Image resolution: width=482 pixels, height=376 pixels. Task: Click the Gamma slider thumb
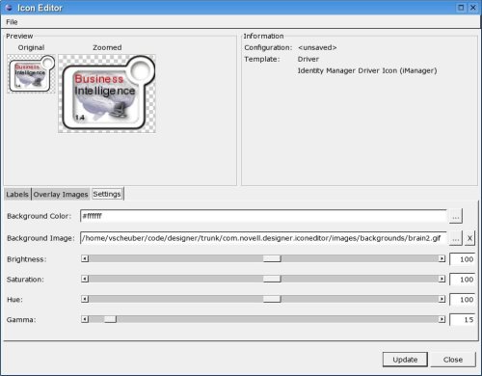110,319
